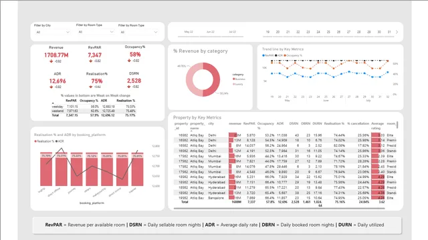The width and height of the screenshot is (428, 240).
Task: Click the direct offline bar in platform chart
Action: (x=62, y=169)
